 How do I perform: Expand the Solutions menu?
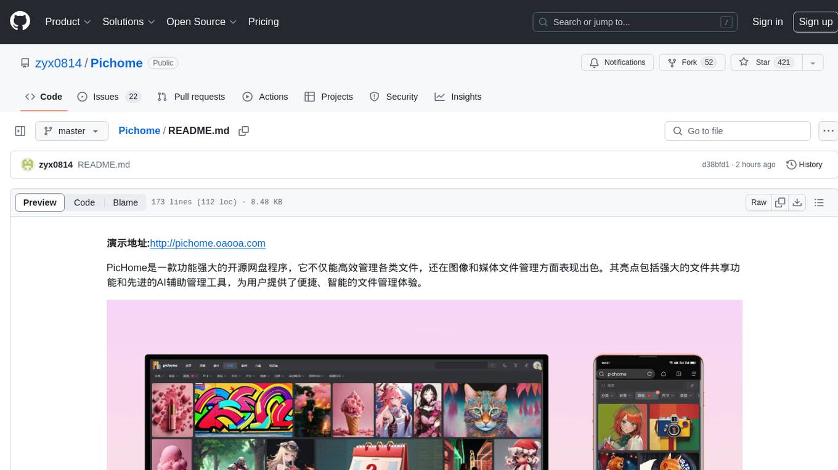coord(128,22)
